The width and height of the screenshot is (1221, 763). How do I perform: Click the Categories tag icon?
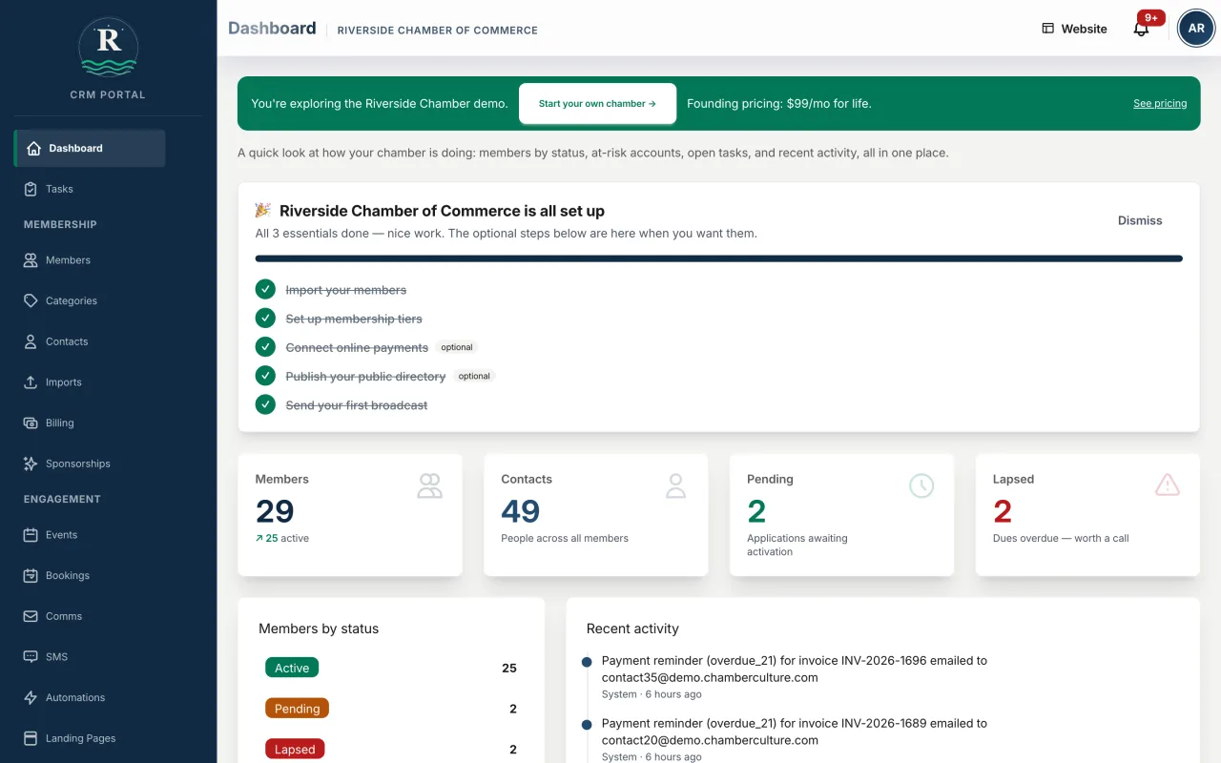(x=31, y=300)
